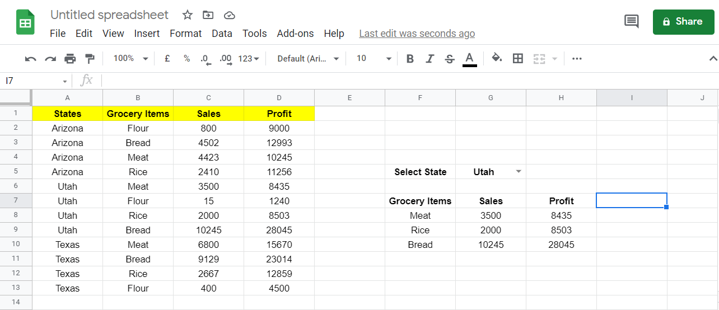Show more toolbar options ellipsis
Viewport: 719px width, 310px height.
[577, 58]
